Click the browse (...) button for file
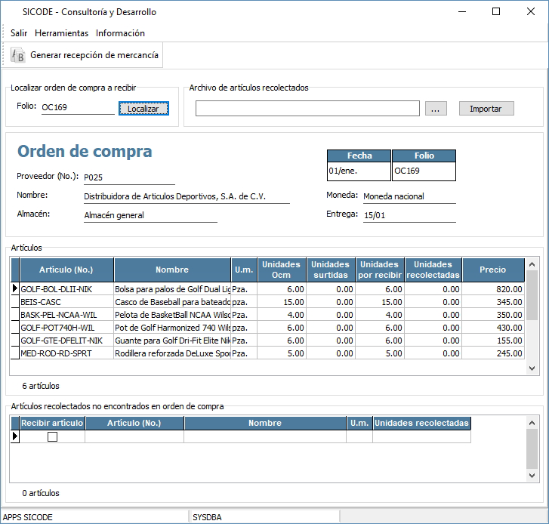Image resolution: width=549 pixels, height=524 pixels. [x=435, y=109]
